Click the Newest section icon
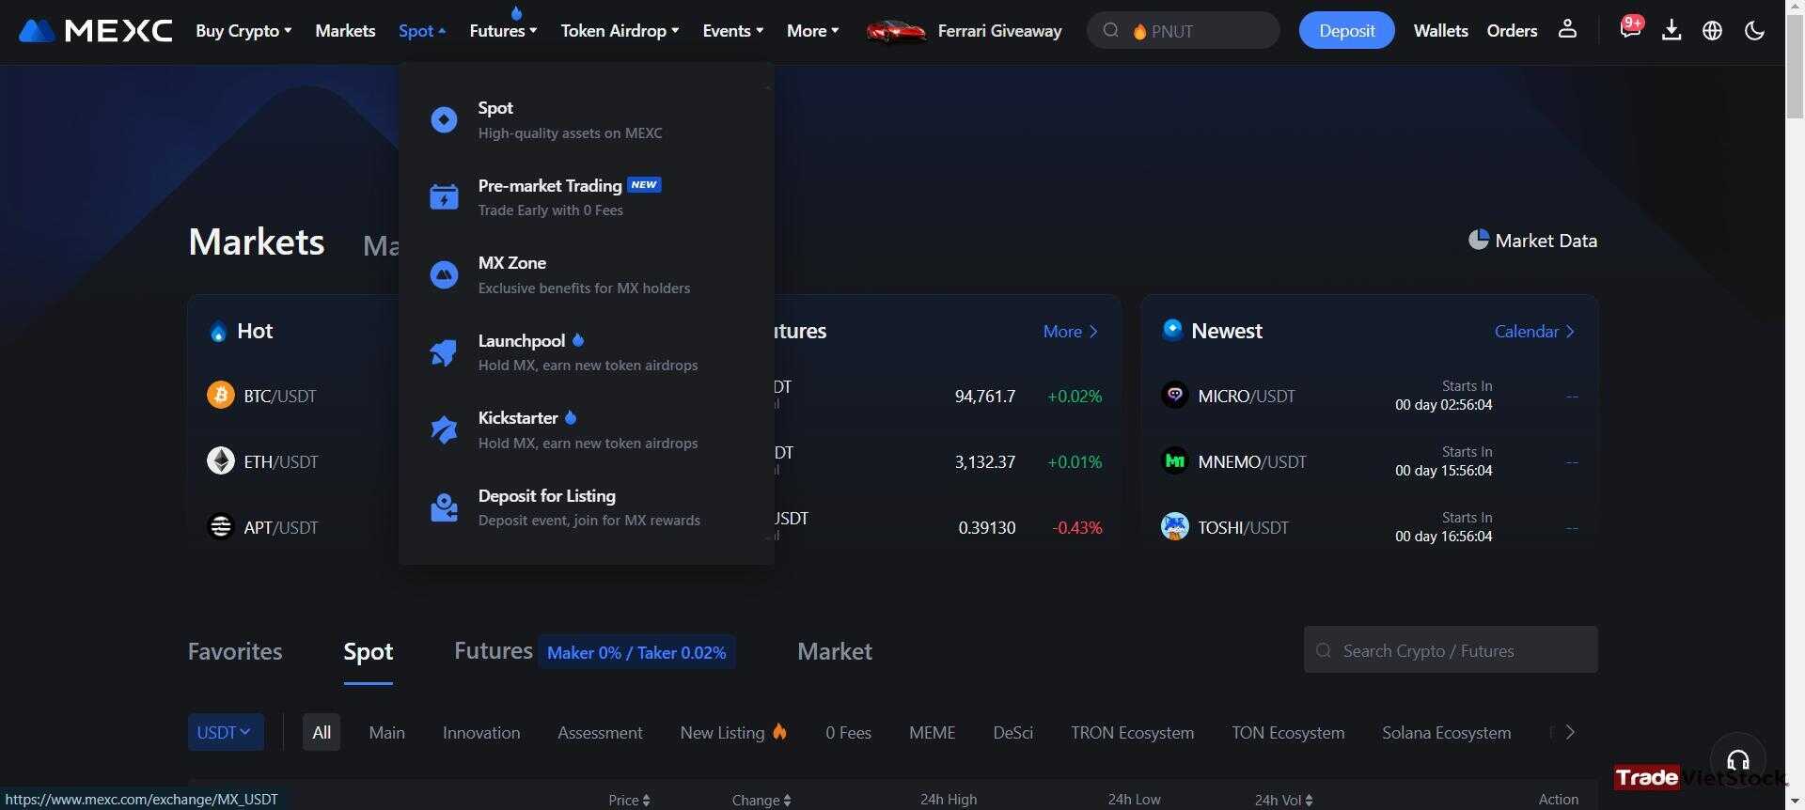The width and height of the screenshot is (1805, 810). [x=1172, y=330]
